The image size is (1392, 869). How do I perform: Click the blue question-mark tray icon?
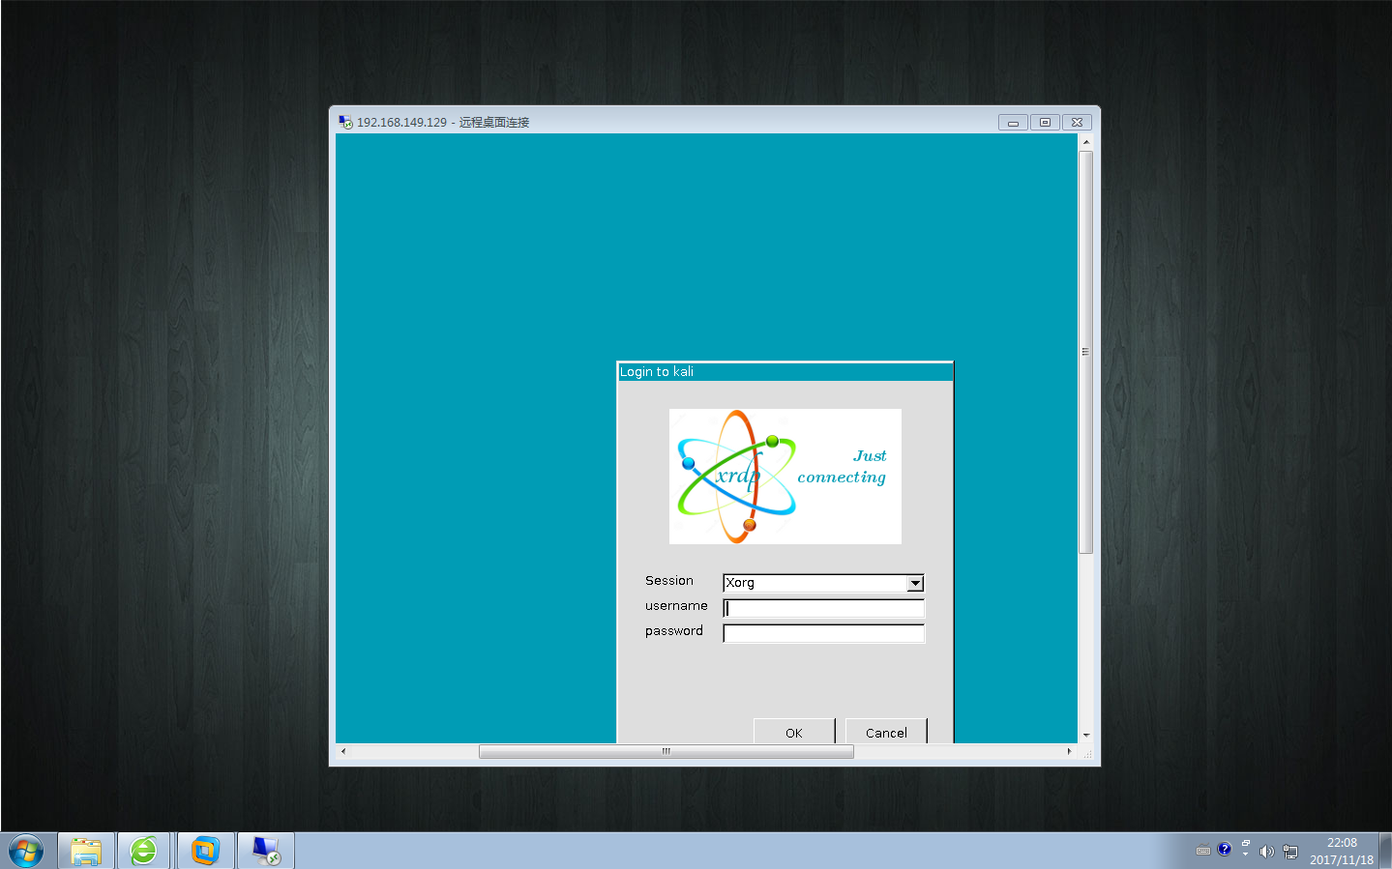1224,851
